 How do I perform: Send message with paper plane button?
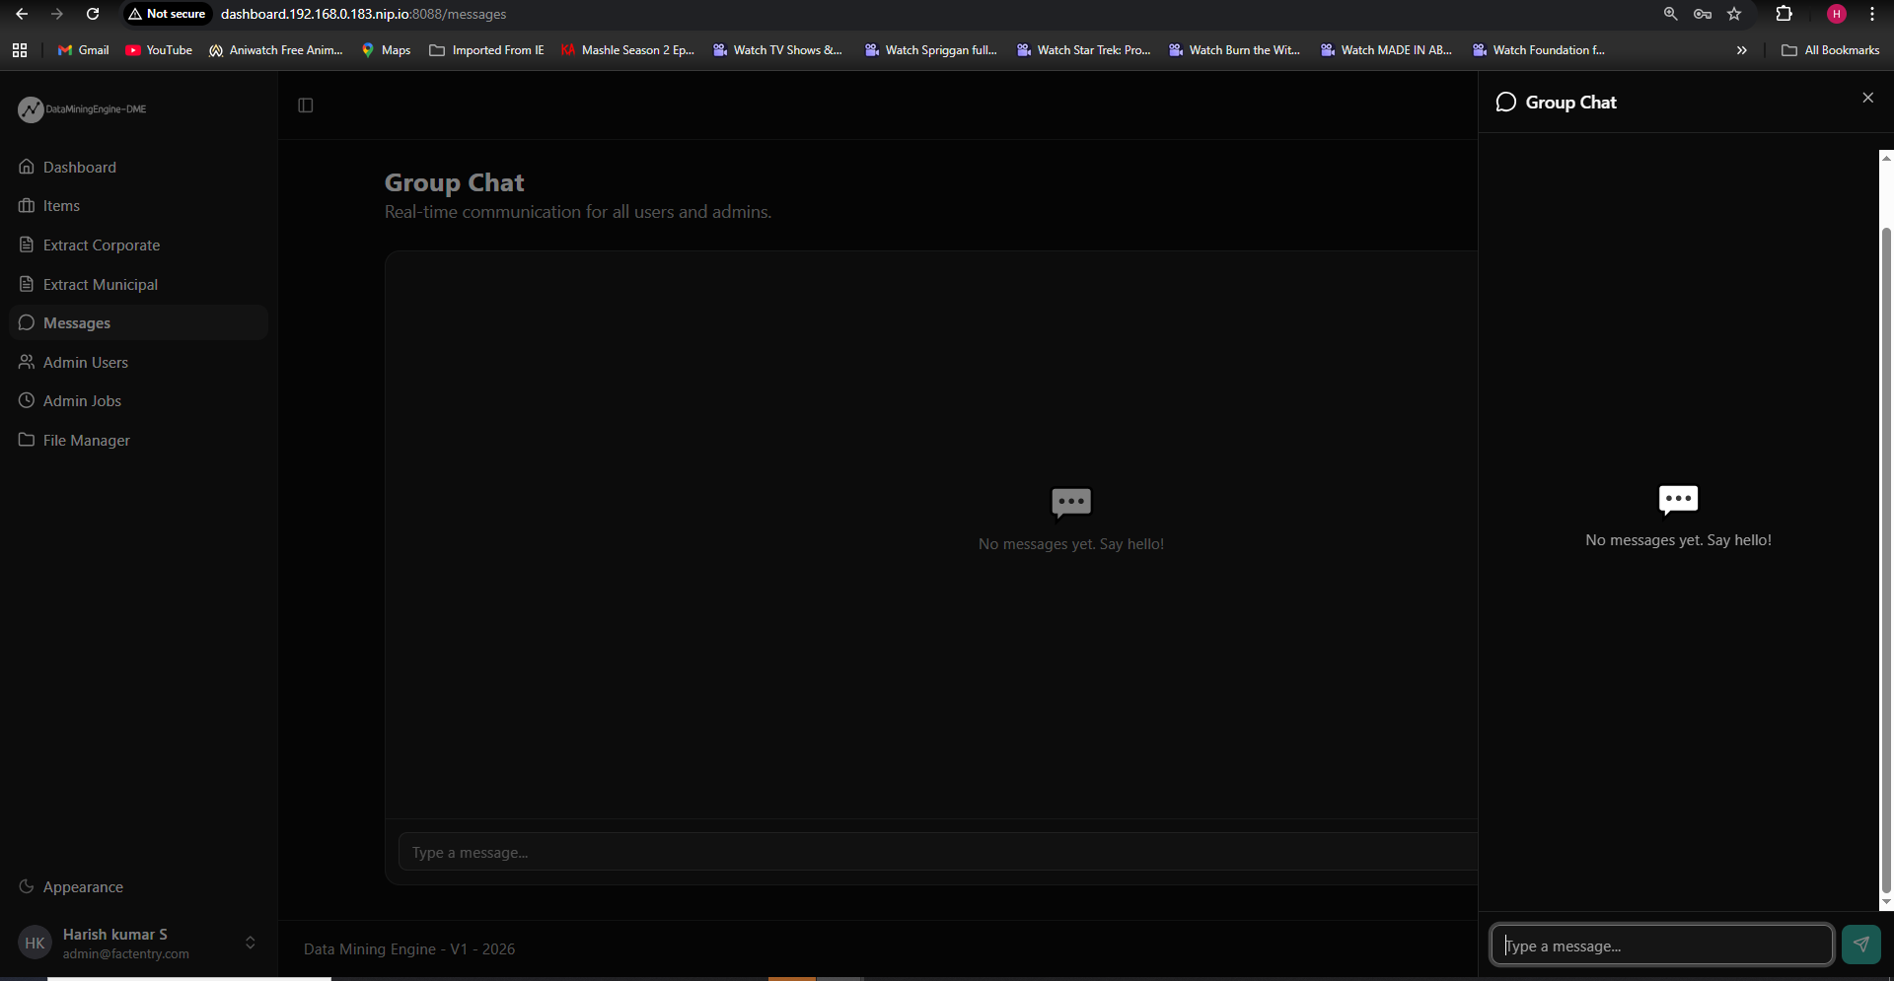tap(1860, 945)
